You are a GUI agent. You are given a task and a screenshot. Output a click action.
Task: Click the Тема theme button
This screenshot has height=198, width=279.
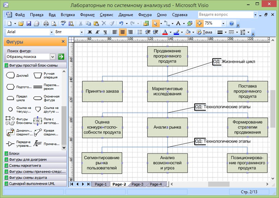point(205,32)
